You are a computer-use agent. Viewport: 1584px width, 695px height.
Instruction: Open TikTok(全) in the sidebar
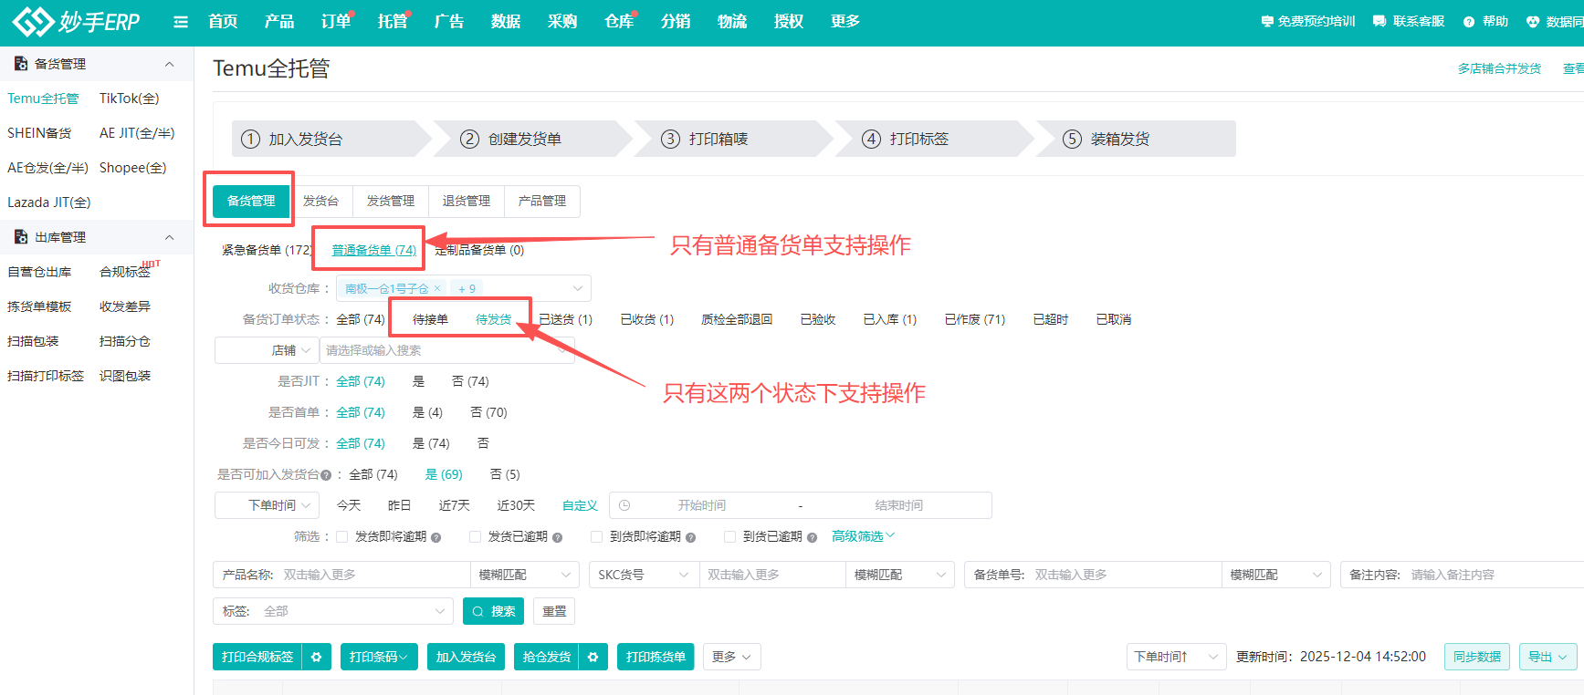(x=129, y=99)
